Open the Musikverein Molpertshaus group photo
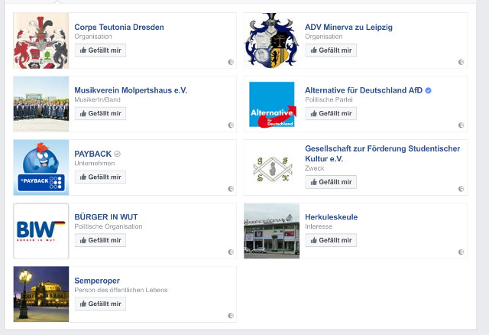Image resolution: width=489 pixels, height=335 pixels. [41, 104]
